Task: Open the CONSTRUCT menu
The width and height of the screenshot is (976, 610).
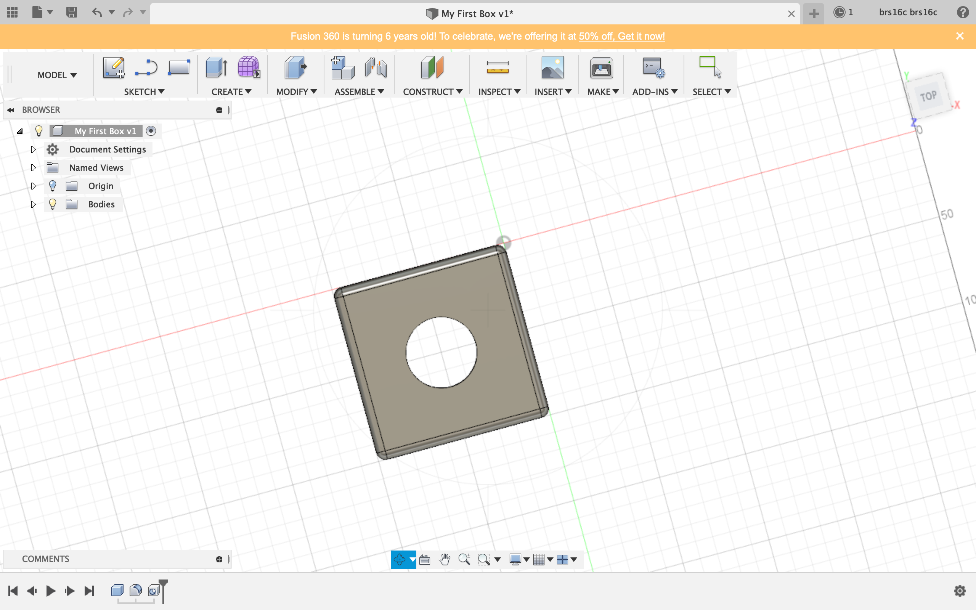Action: 432,92
